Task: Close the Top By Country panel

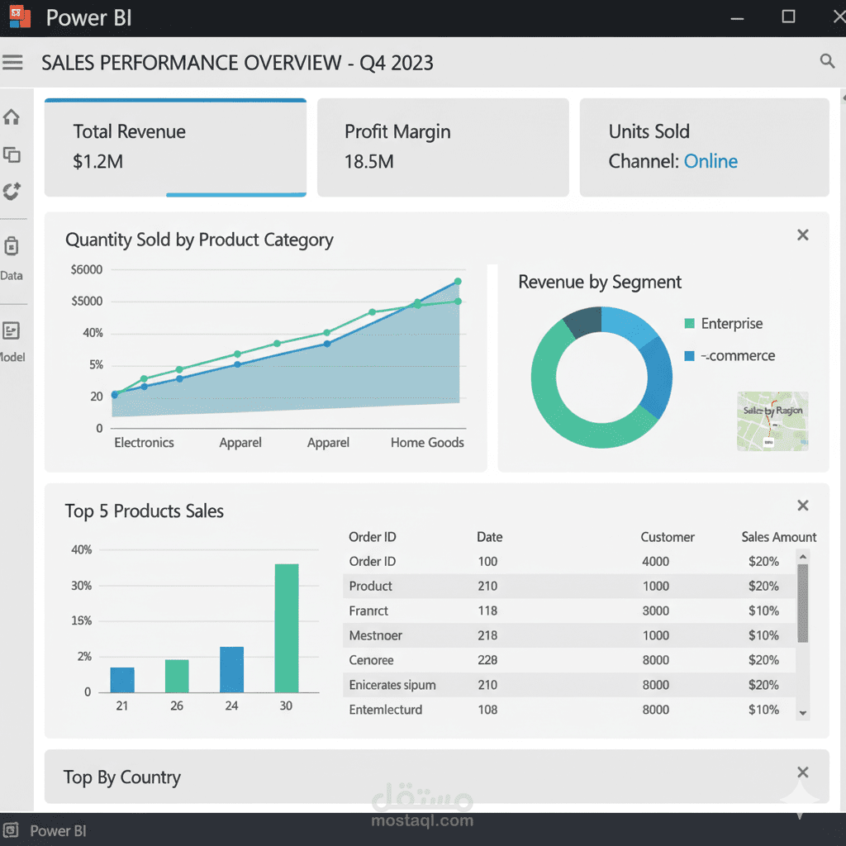Action: point(802,772)
